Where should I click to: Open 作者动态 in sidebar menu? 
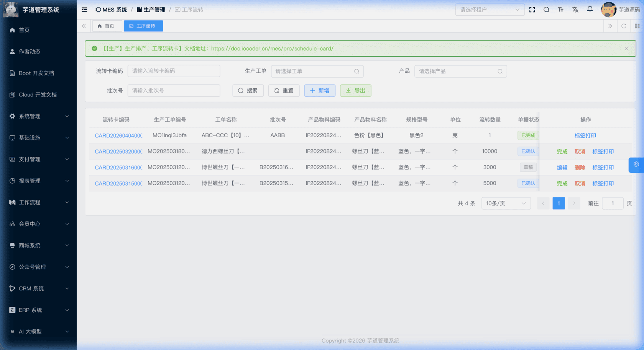(30, 52)
